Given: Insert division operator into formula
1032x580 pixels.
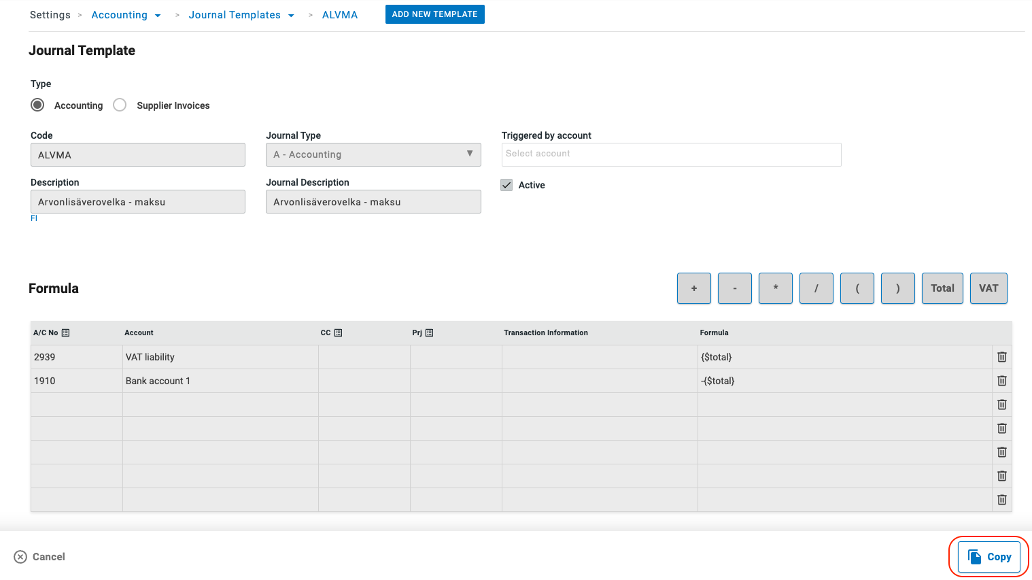Looking at the screenshot, I should coord(816,288).
